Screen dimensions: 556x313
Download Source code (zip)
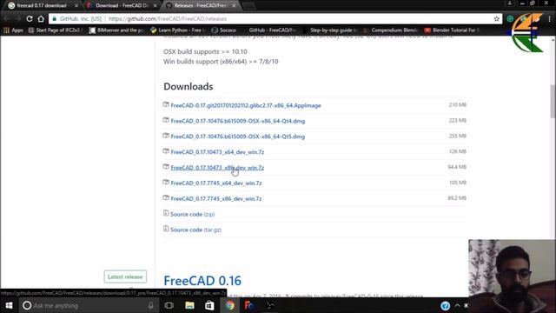[x=193, y=215]
